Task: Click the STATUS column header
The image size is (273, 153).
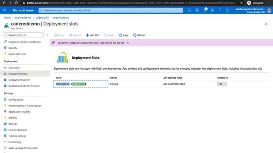Action: [x=113, y=78]
